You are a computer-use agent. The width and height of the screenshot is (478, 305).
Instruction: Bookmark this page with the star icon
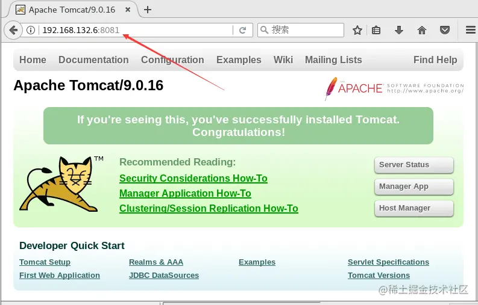coord(357,30)
